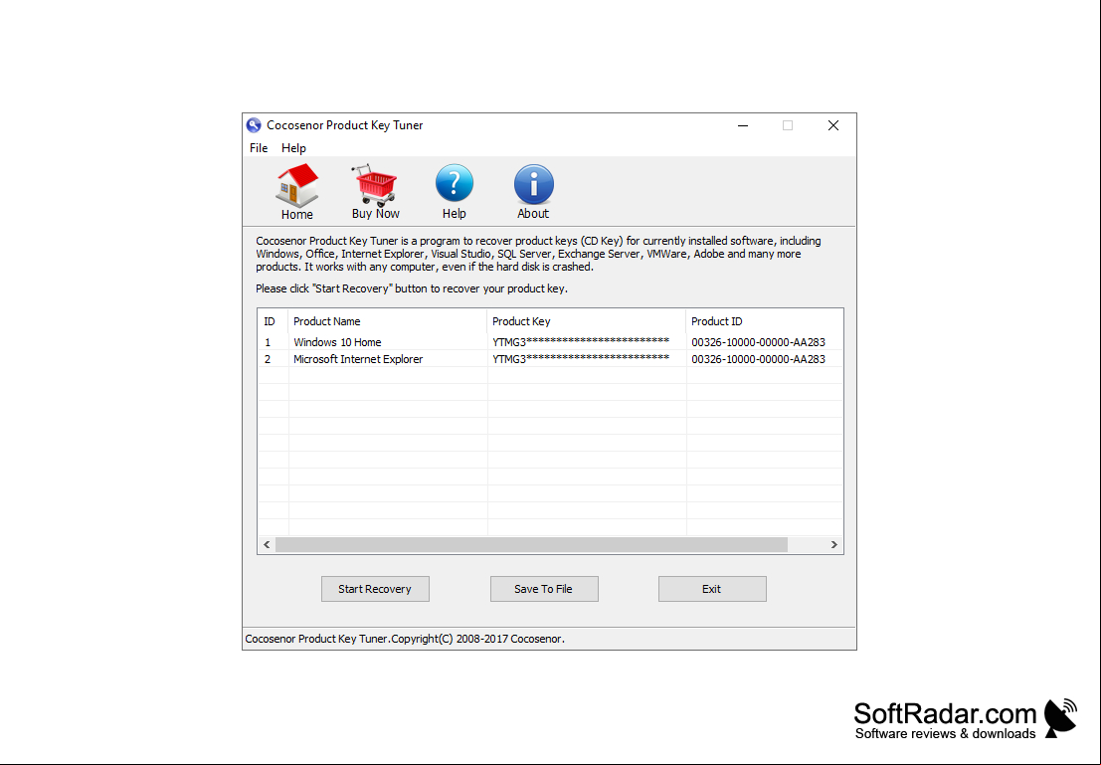Select the Windows 10 Home row
Image resolution: width=1101 pixels, height=765 pixels.
click(x=551, y=342)
